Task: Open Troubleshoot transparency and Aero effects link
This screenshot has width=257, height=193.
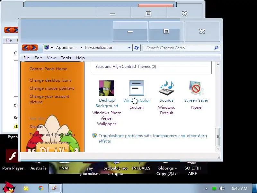Action: pos(153,138)
